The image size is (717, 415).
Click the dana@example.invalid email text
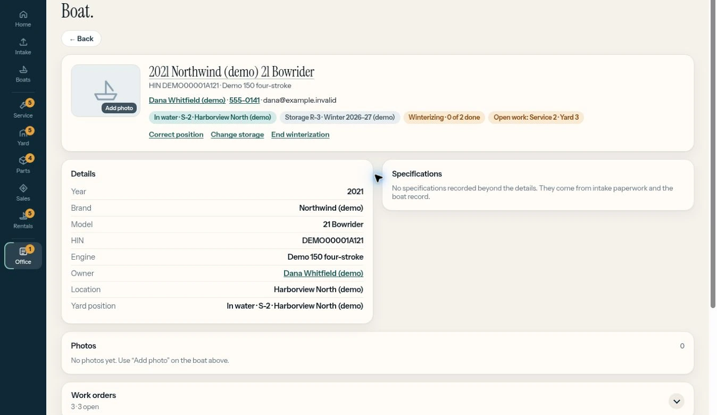pos(300,100)
